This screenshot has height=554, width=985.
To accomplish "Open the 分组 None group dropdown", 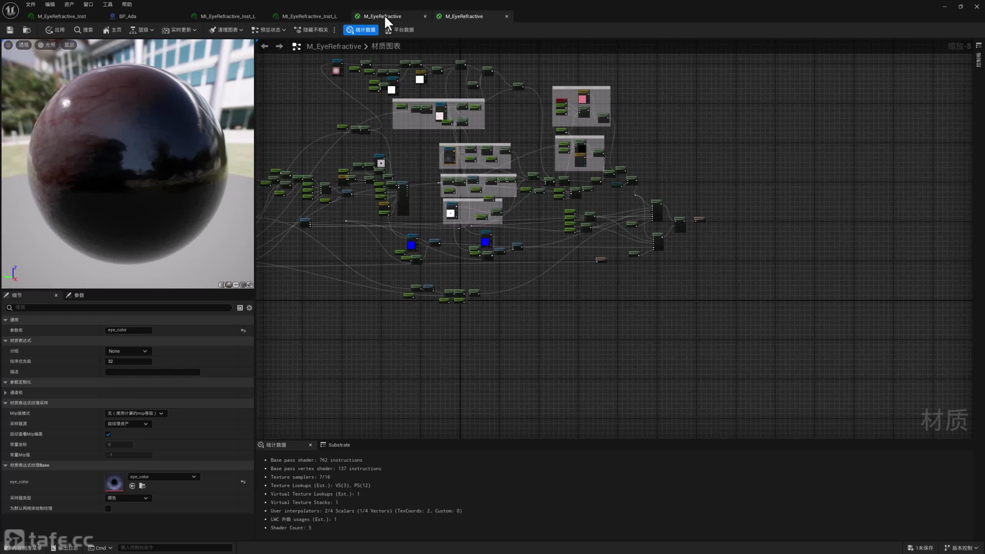I will pos(129,351).
